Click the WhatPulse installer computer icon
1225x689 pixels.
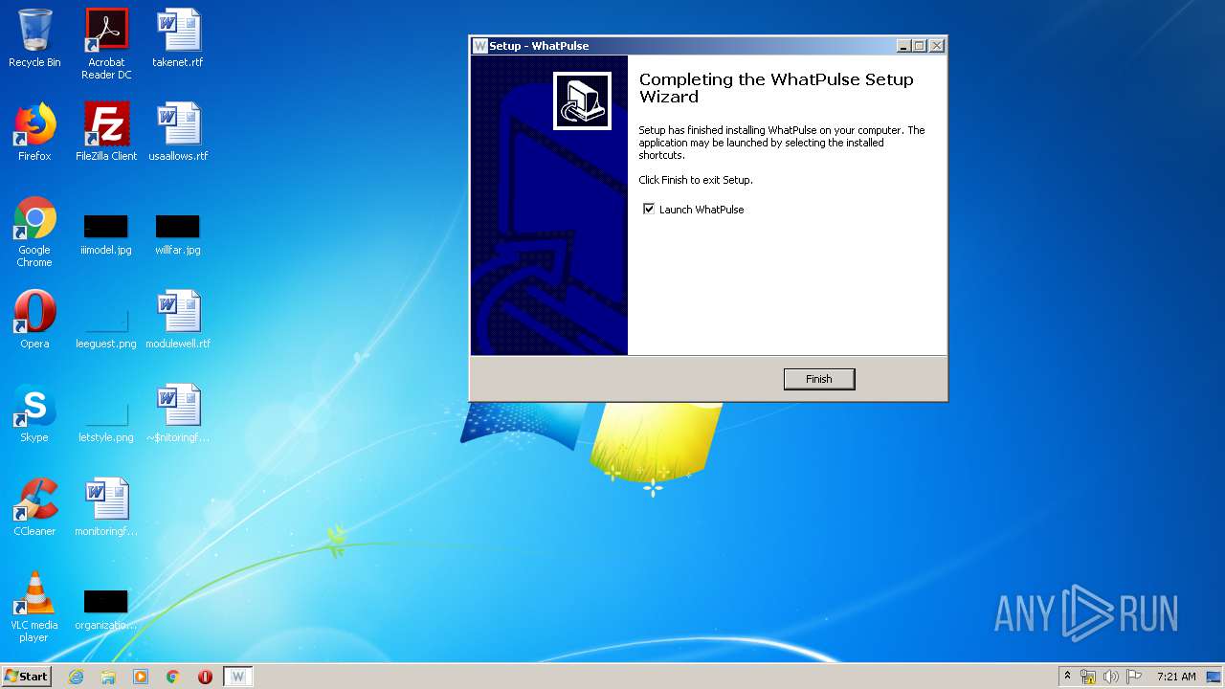click(582, 100)
